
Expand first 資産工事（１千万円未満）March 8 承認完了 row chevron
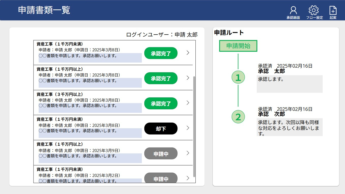point(188,53)
